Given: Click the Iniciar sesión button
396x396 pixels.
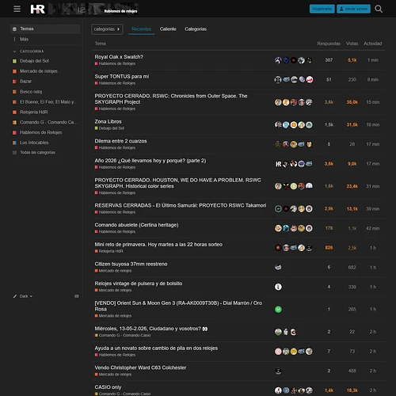Looking at the screenshot, I should pos(353,9).
